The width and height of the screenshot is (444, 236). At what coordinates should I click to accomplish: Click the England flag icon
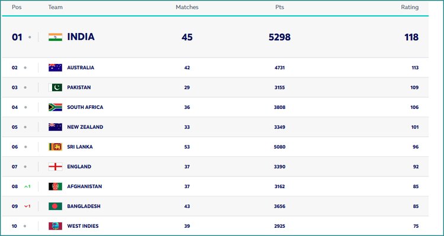pos(55,167)
